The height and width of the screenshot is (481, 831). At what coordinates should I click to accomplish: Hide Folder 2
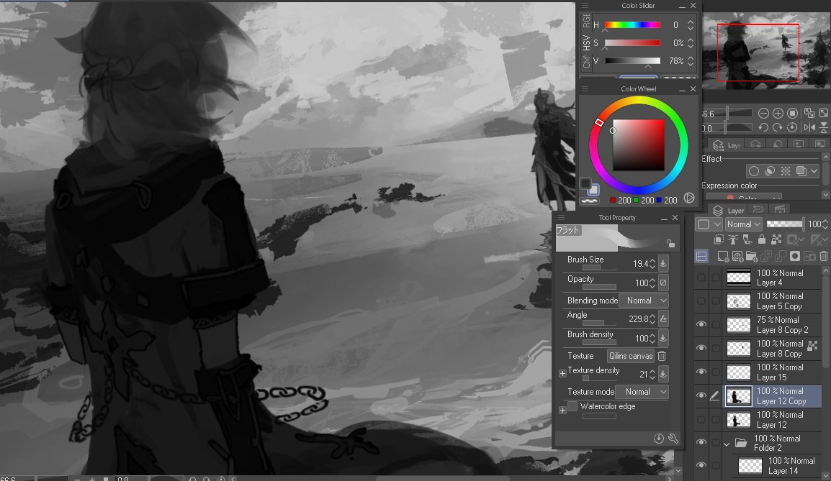click(x=701, y=442)
